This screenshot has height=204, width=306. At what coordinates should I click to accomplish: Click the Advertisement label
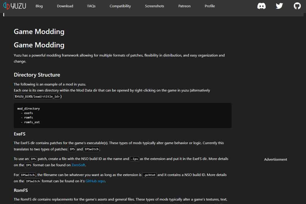(276, 159)
